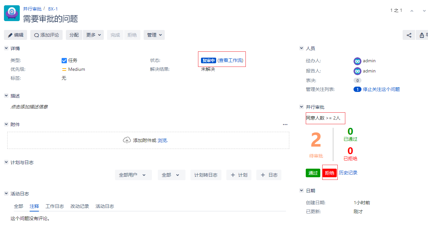Open attachment section three-dots menu
This screenshot has width=428, height=225.
(x=285, y=125)
